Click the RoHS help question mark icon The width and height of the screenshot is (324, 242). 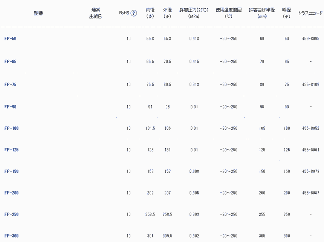point(133,13)
